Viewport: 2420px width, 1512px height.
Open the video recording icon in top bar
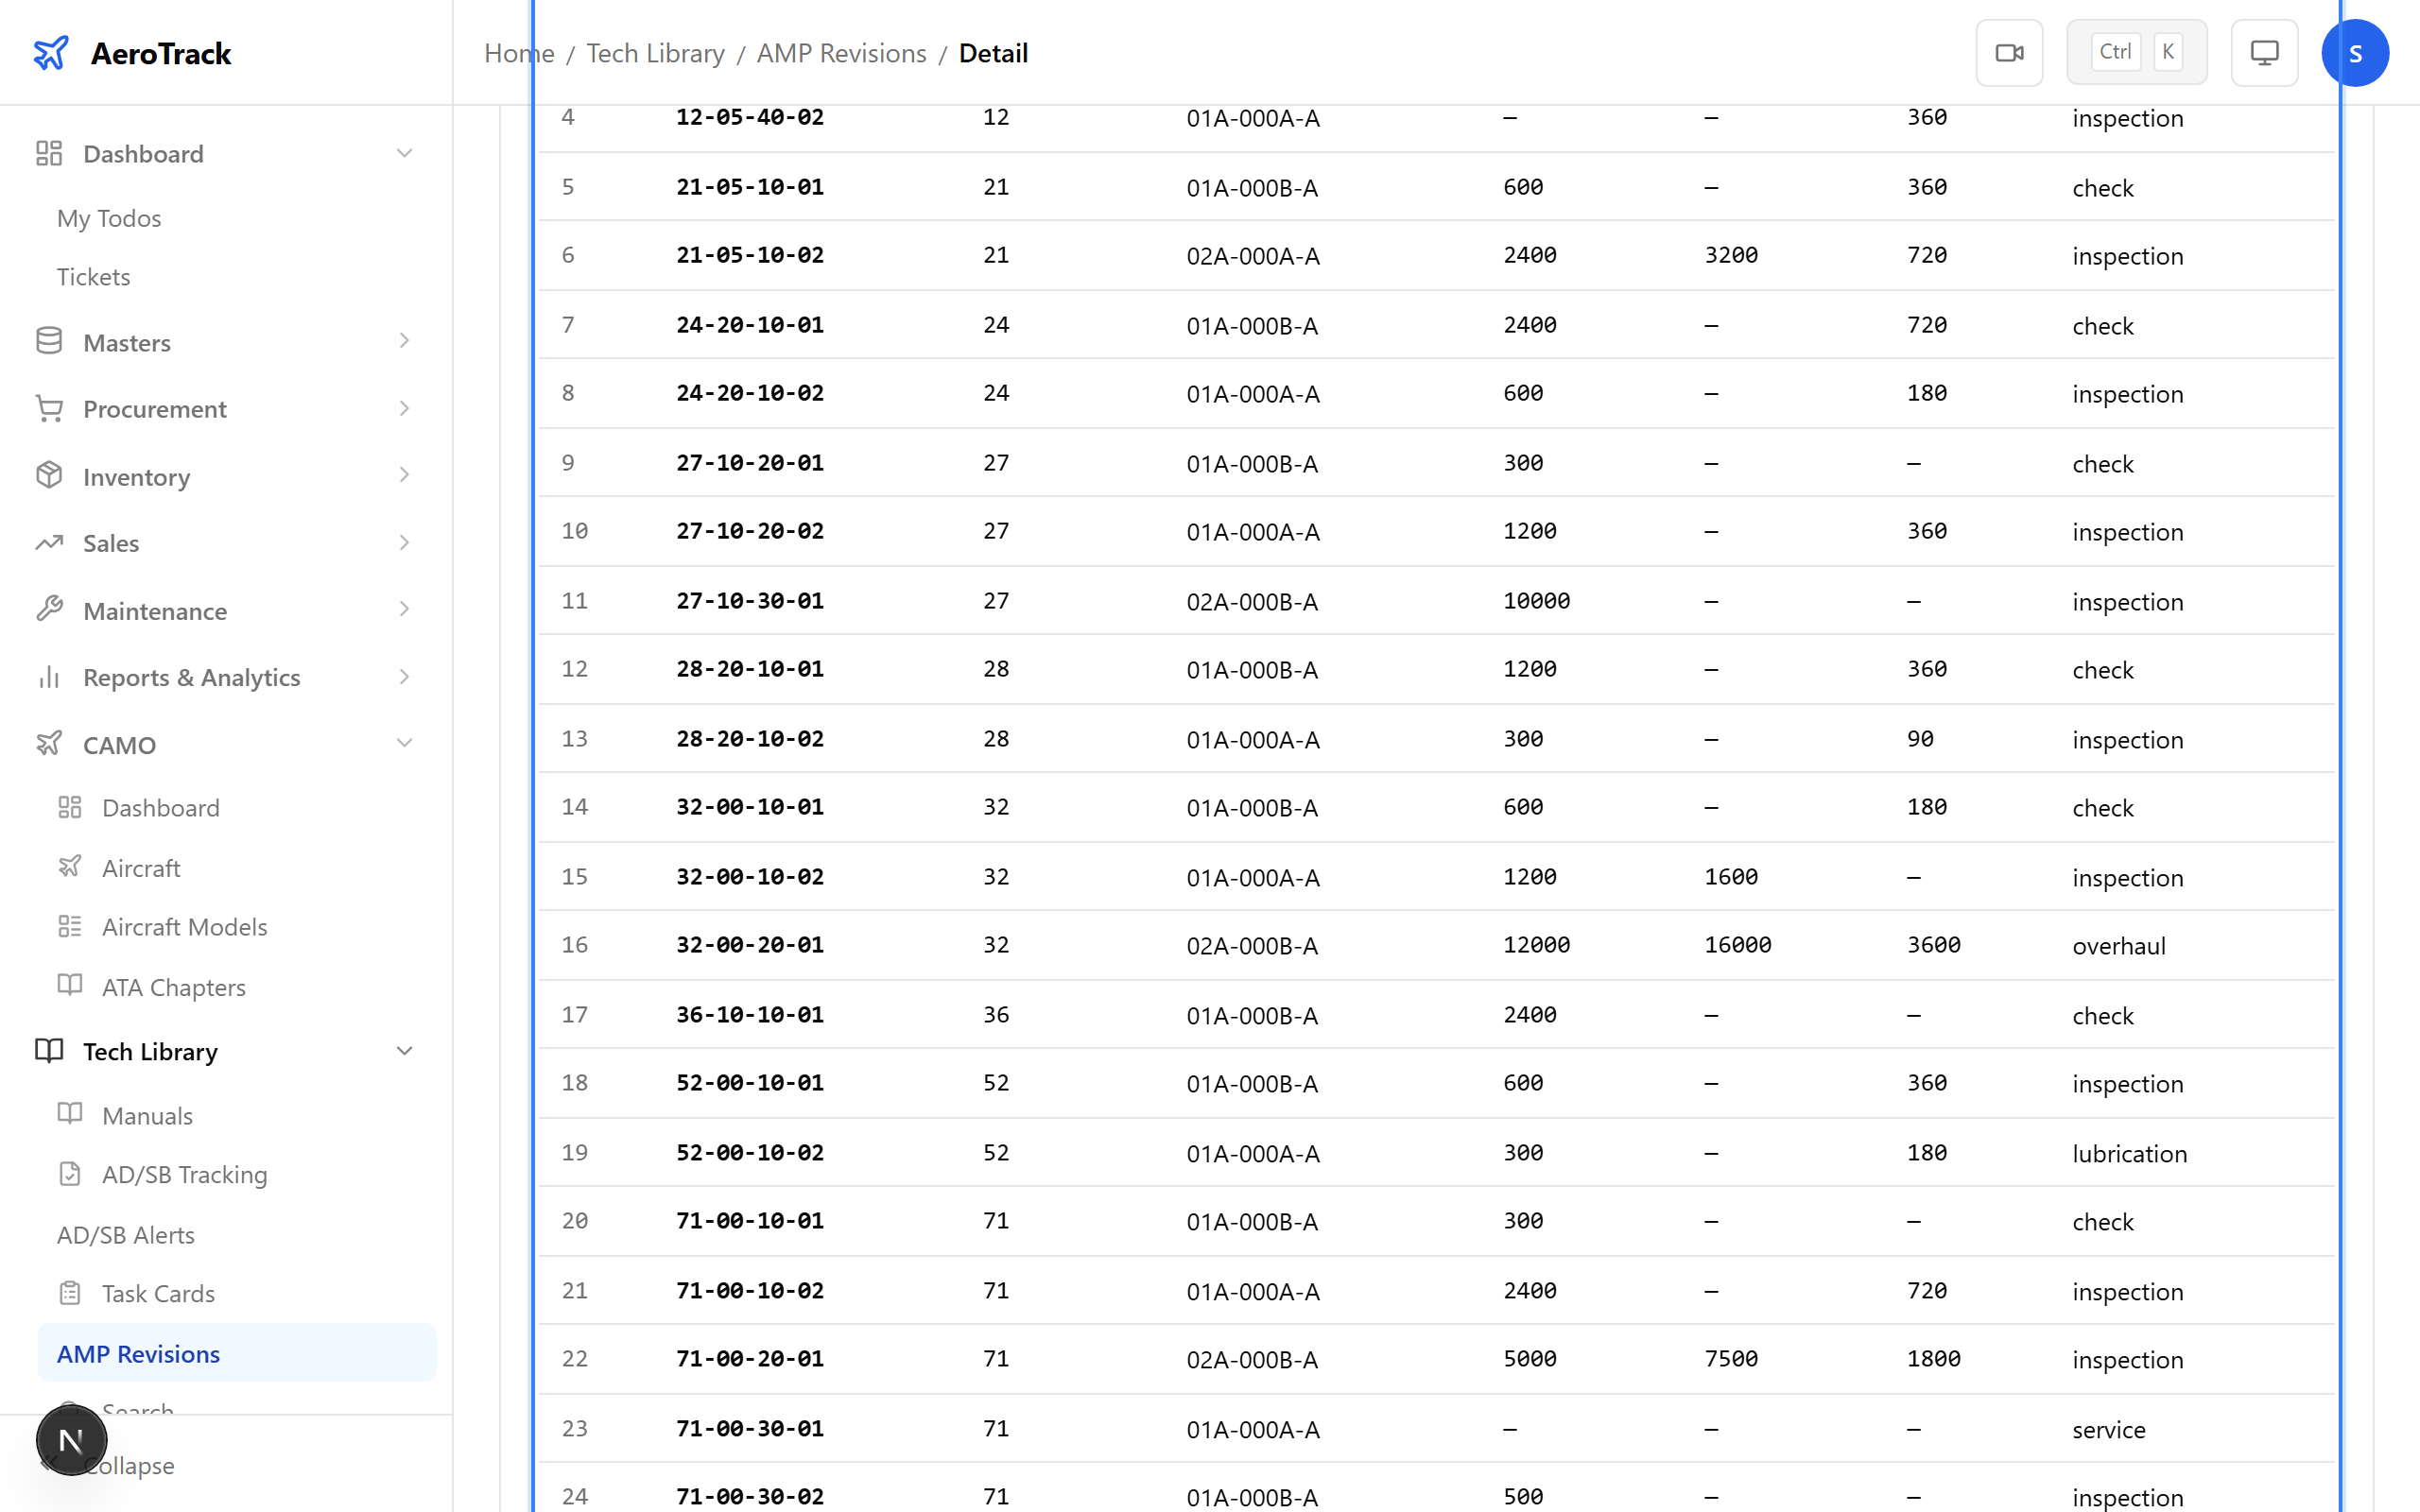(2009, 52)
